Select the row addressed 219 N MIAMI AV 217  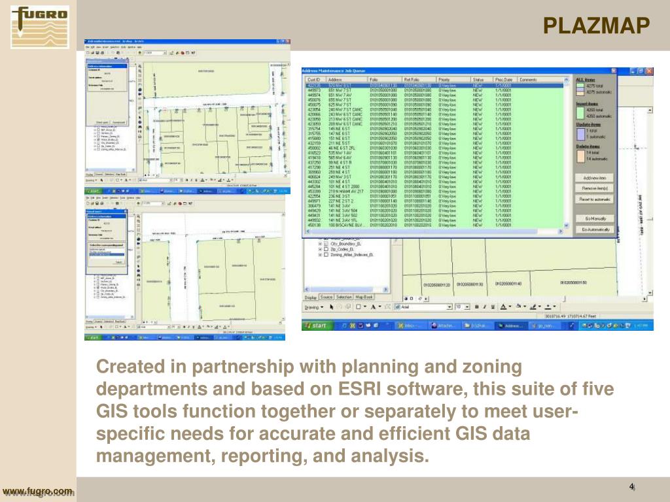tap(434, 192)
